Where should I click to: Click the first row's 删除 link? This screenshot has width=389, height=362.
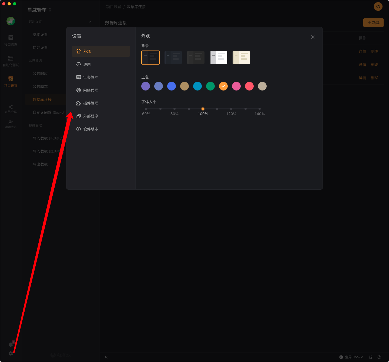(374, 51)
